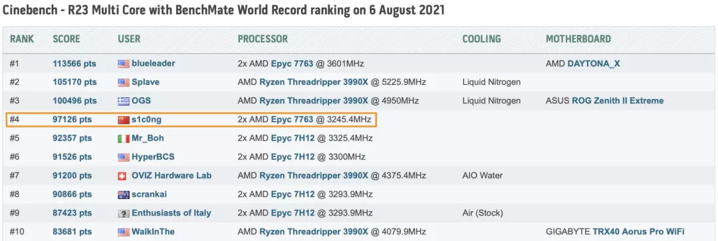
Task: Open the ROG Zenith II Extreme motherboard link
Action: click(618, 101)
